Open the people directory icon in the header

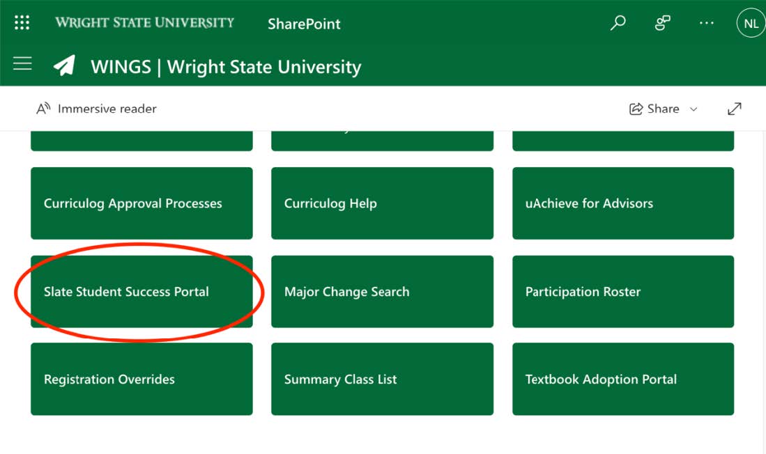click(661, 22)
